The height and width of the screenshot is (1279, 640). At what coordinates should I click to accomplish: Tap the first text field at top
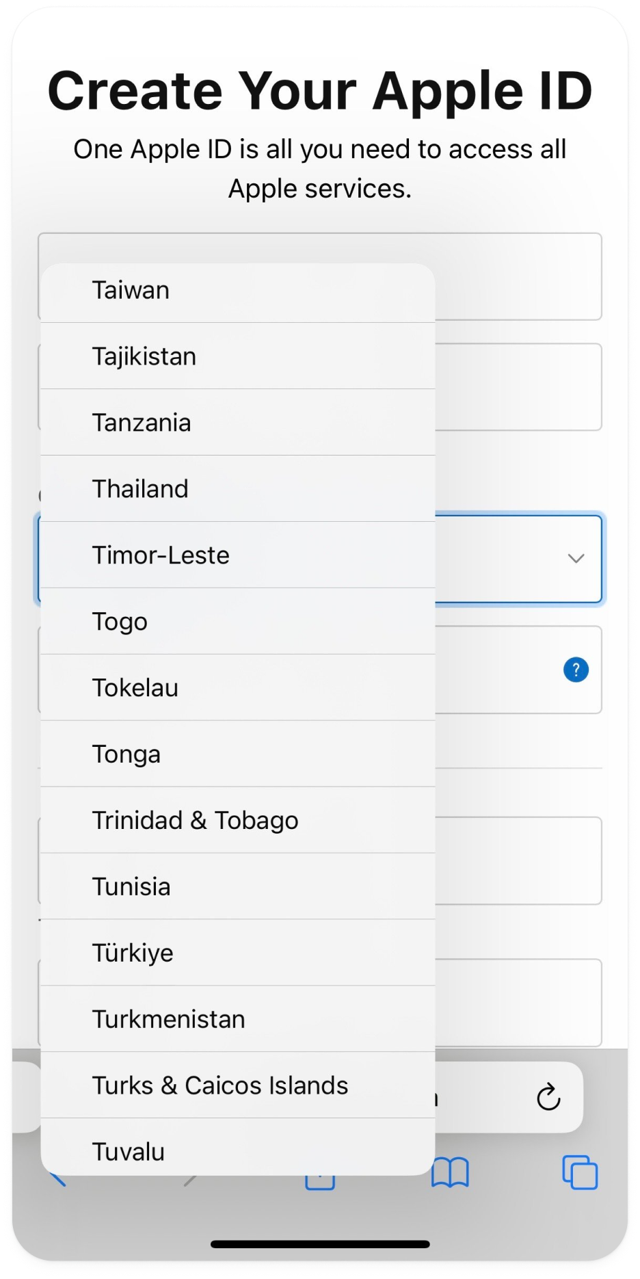[x=517, y=276]
